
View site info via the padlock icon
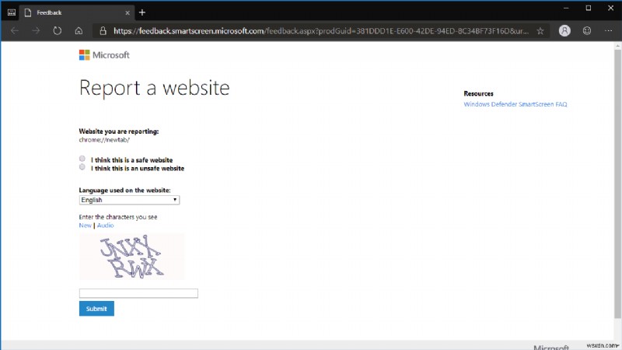click(x=103, y=30)
